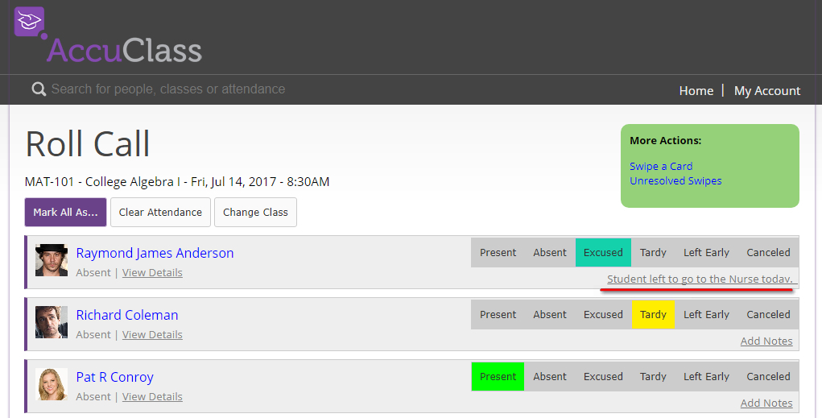Viewport: 822px width, 418px height.
Task: Open the Unresolved Swipes link
Action: point(675,181)
